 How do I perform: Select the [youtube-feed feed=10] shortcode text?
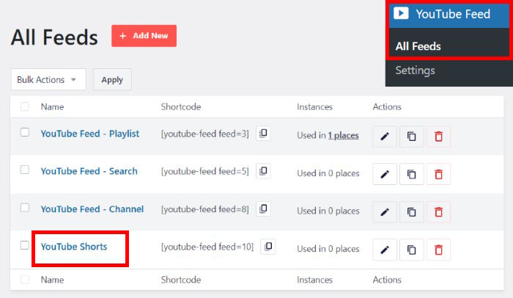click(x=207, y=247)
